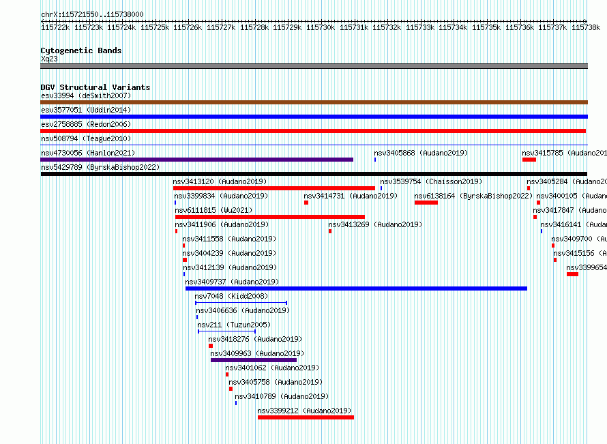This screenshot has height=444, width=607.
Task: Click nsv3418276 (Audano2019) label
Action: 255,339
